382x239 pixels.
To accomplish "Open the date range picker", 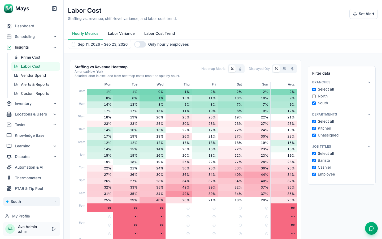I will (99, 44).
